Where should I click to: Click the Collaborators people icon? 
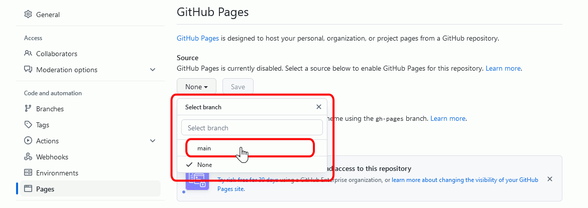(x=28, y=53)
